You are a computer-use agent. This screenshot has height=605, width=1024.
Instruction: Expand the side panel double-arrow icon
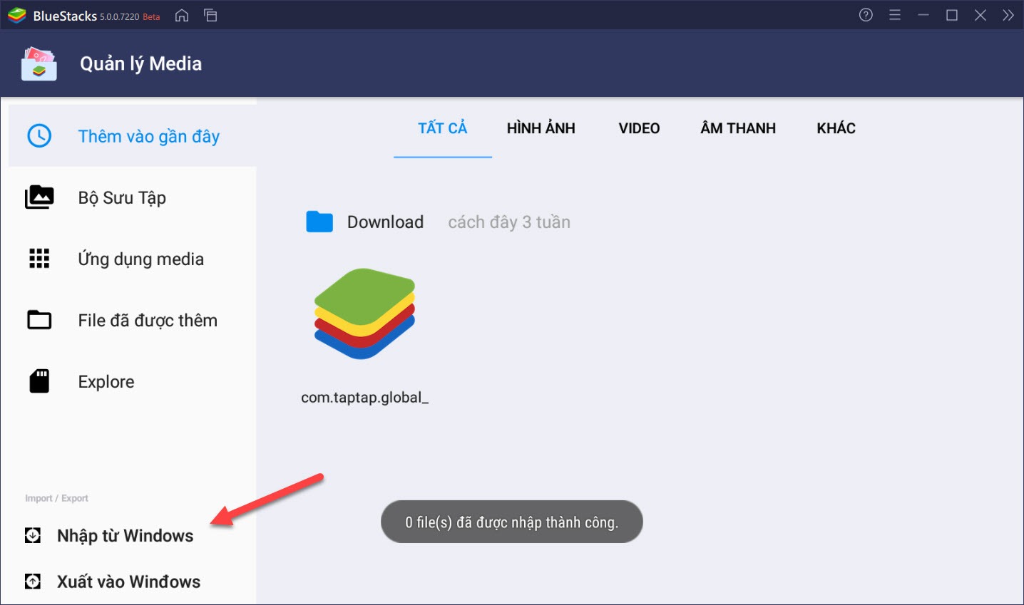[x=1008, y=15]
